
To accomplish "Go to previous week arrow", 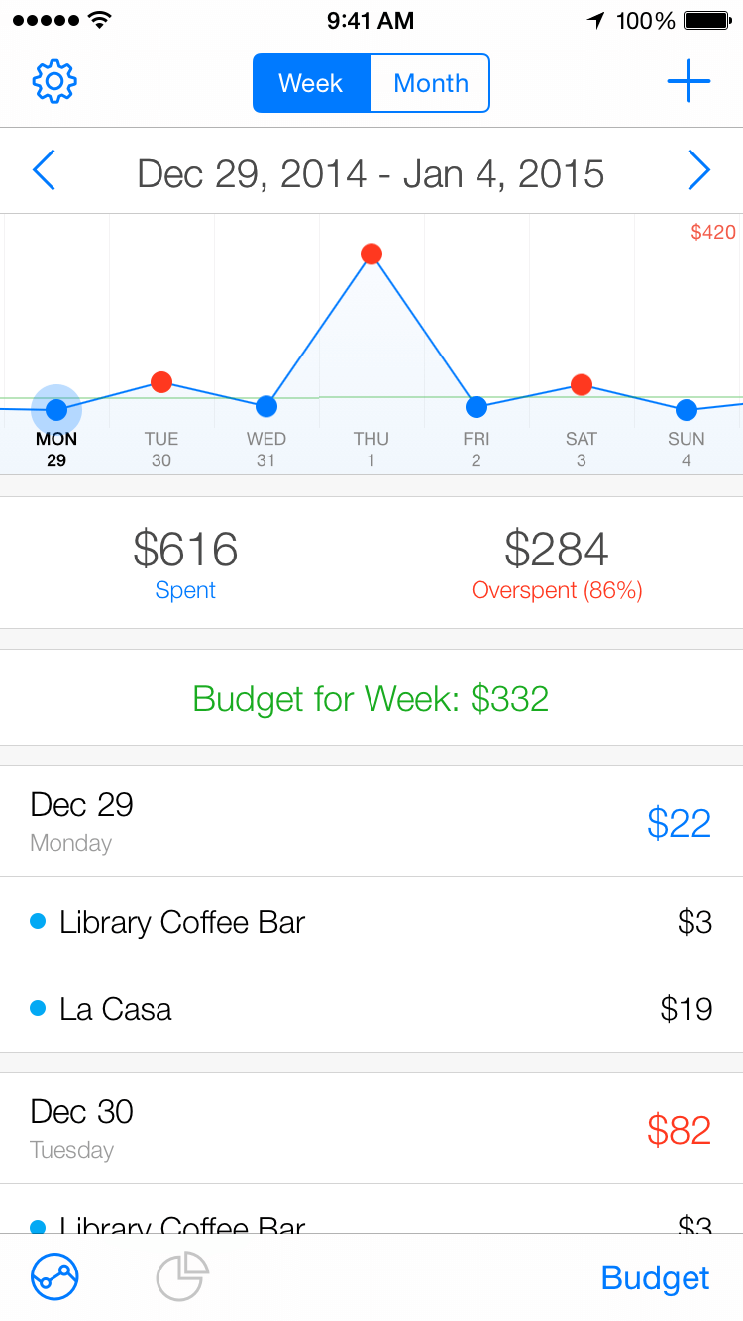I will pyautogui.click(x=45, y=172).
